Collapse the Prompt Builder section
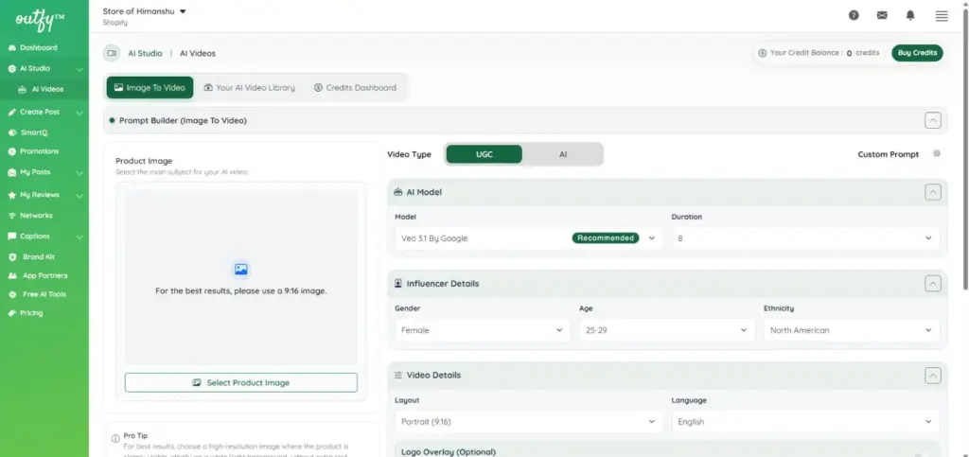This screenshot has height=457, width=969. tap(932, 120)
